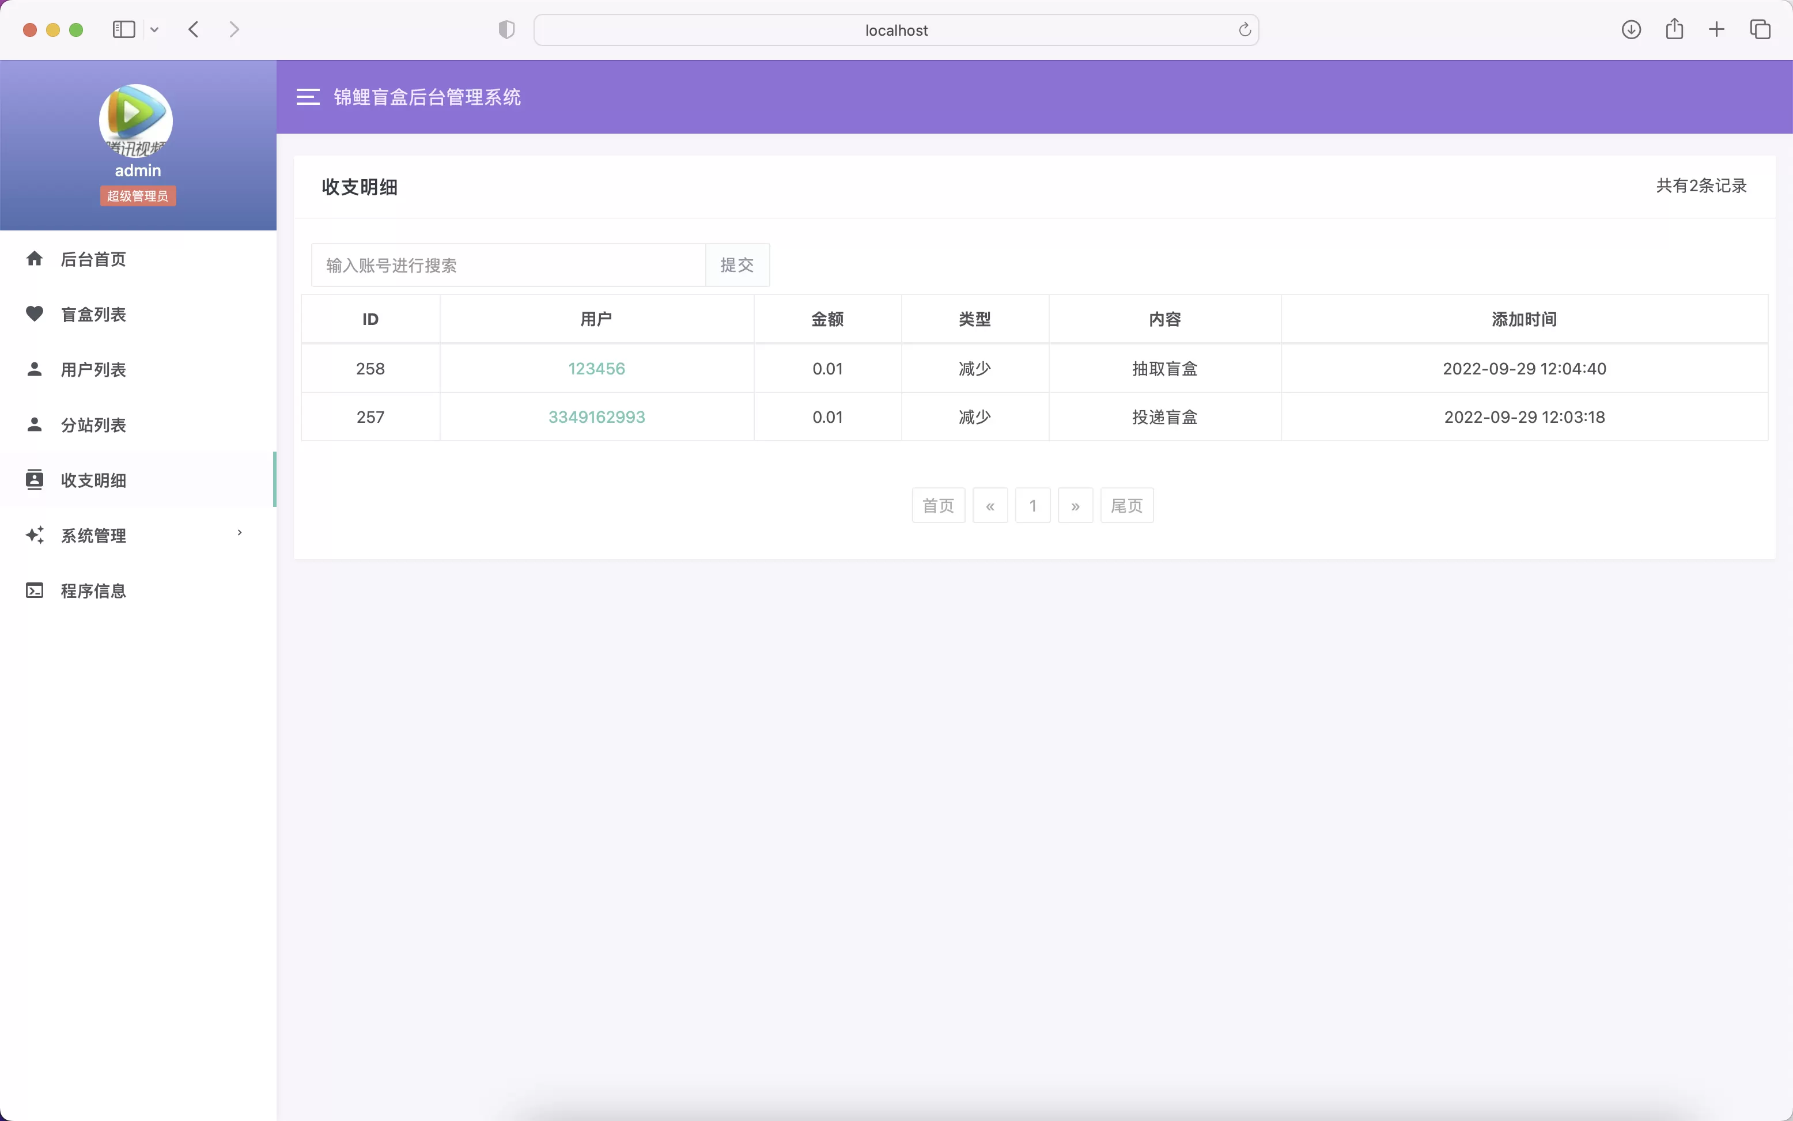Open 程序信息 menu item
Image resolution: width=1793 pixels, height=1121 pixels.
[138, 590]
